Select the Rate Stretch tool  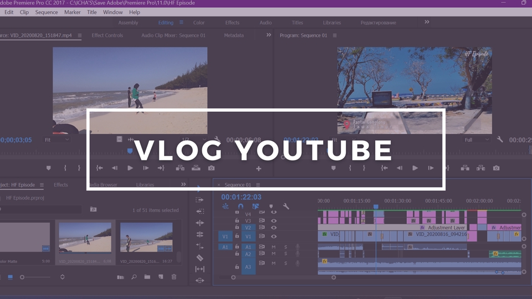[x=200, y=246]
